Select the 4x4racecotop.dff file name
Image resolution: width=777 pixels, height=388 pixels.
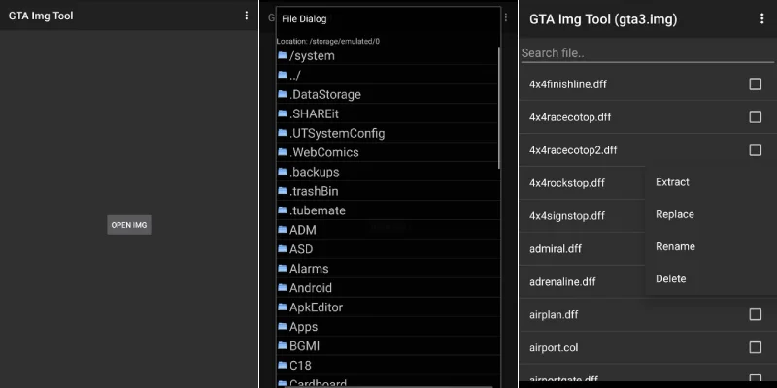(x=570, y=117)
